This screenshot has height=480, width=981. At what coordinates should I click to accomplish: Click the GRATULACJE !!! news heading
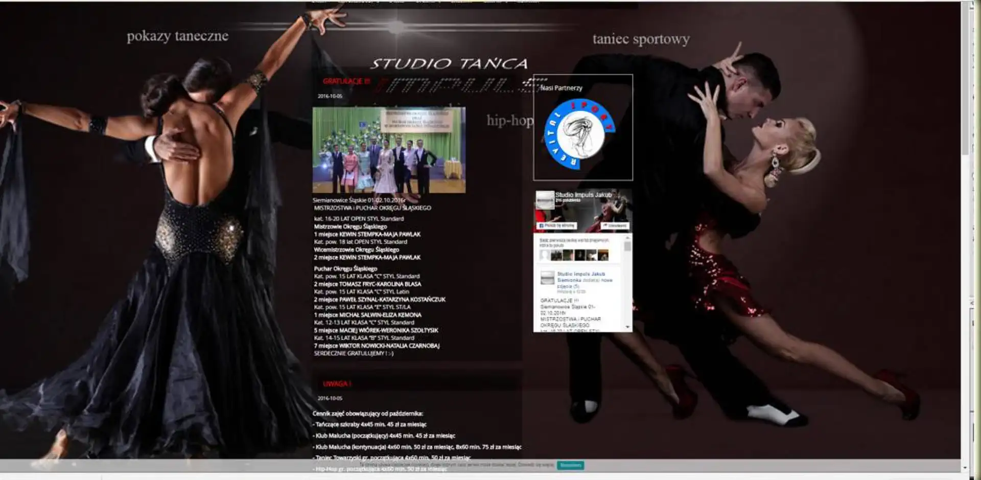pyautogui.click(x=346, y=81)
